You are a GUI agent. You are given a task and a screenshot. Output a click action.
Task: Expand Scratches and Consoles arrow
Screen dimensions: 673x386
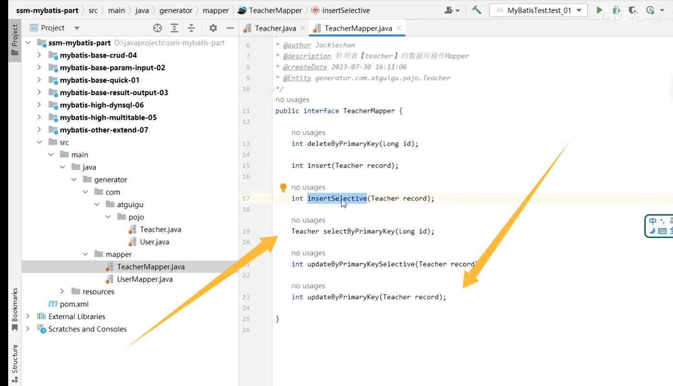pyautogui.click(x=28, y=329)
